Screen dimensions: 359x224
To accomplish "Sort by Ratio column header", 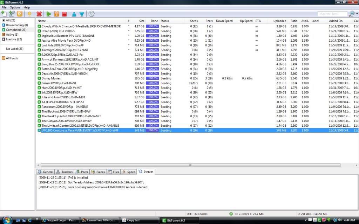I will coord(294,21).
